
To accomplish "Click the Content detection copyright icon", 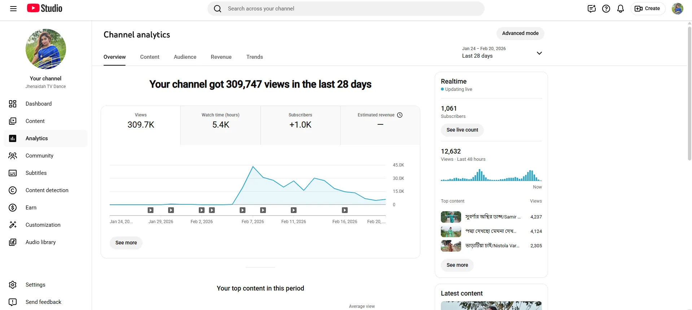I will (13, 190).
